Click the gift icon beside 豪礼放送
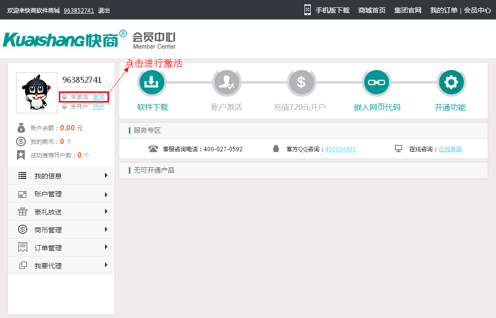The width and height of the screenshot is (496, 318). pos(22,212)
